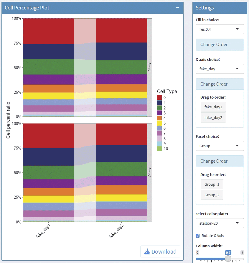Click the yellow legend swatch for cell type 5
Screen dimensions: 249x263
coord(159,123)
